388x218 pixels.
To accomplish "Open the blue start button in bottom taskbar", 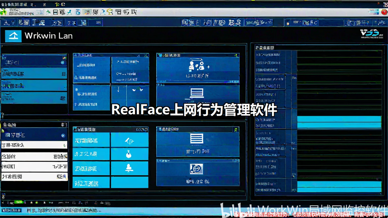I will (12, 210).
